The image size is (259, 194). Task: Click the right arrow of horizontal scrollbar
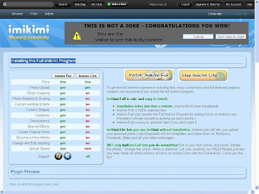(x=252, y=192)
